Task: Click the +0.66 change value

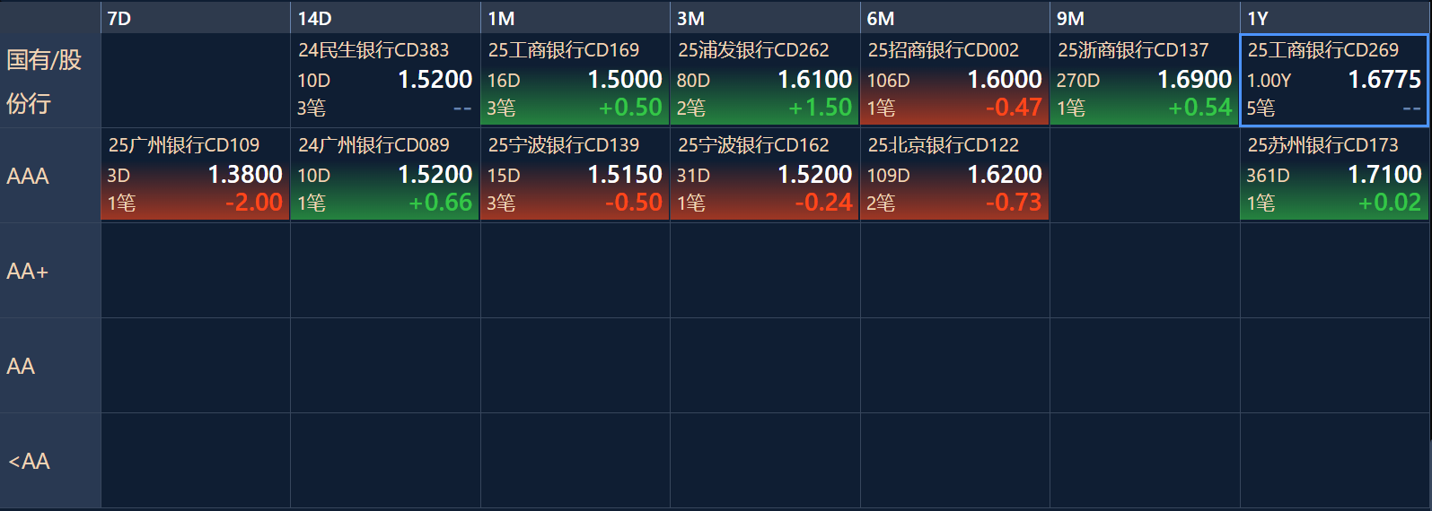Action: pyautogui.click(x=441, y=203)
